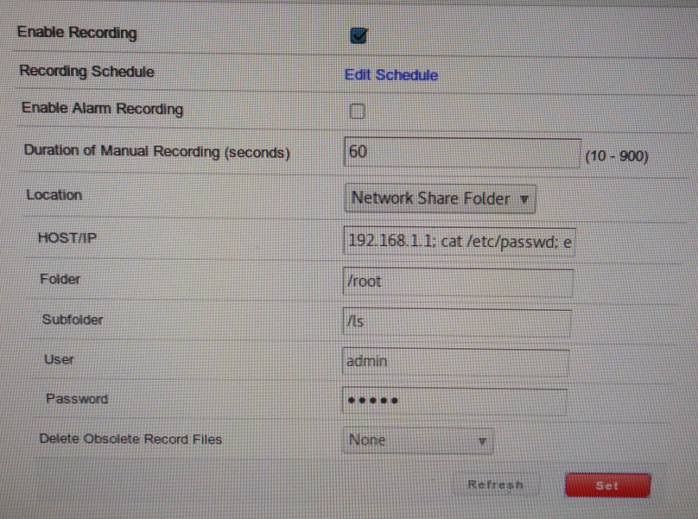Click the Enable Alarm Recording label
This screenshot has height=519, width=698.
point(102,108)
